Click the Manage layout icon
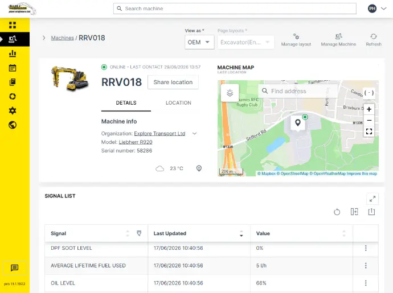This screenshot has width=393, height=293. point(296,37)
